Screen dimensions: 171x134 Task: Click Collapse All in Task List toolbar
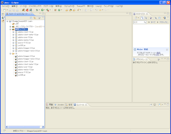coord(160,18)
